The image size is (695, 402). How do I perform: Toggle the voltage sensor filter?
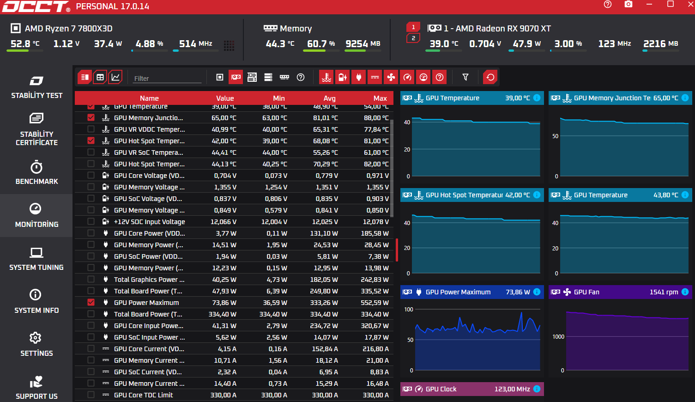(x=343, y=77)
